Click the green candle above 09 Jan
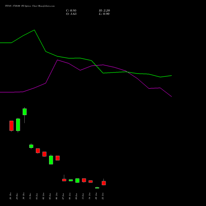 [x=77, y=180]
